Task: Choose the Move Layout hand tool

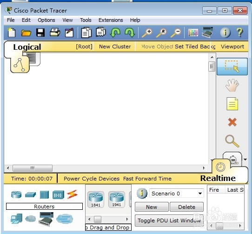Action: pos(232,85)
